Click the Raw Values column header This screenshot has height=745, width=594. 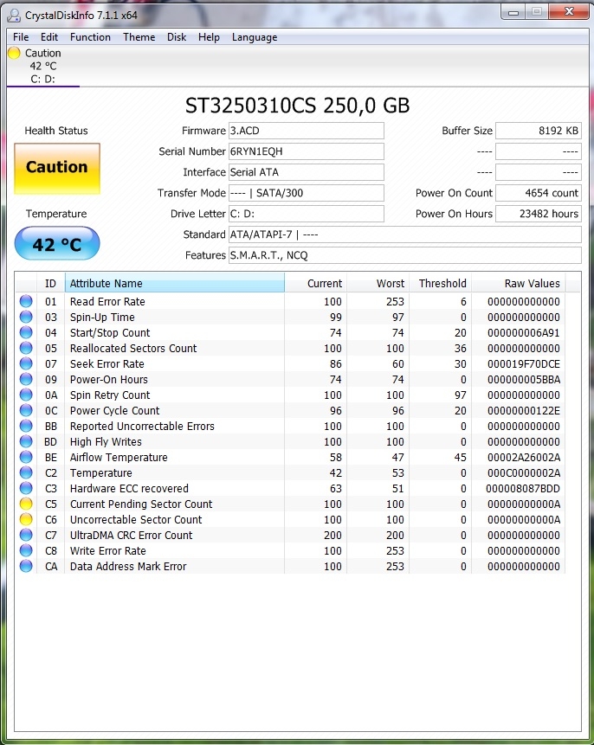click(519, 283)
